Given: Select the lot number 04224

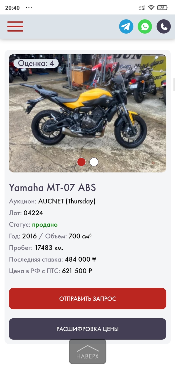Looking at the screenshot, I should pyautogui.click(x=33, y=213).
